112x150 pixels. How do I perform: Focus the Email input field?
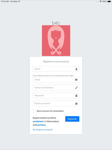pyautogui.click(x=56, y=80)
